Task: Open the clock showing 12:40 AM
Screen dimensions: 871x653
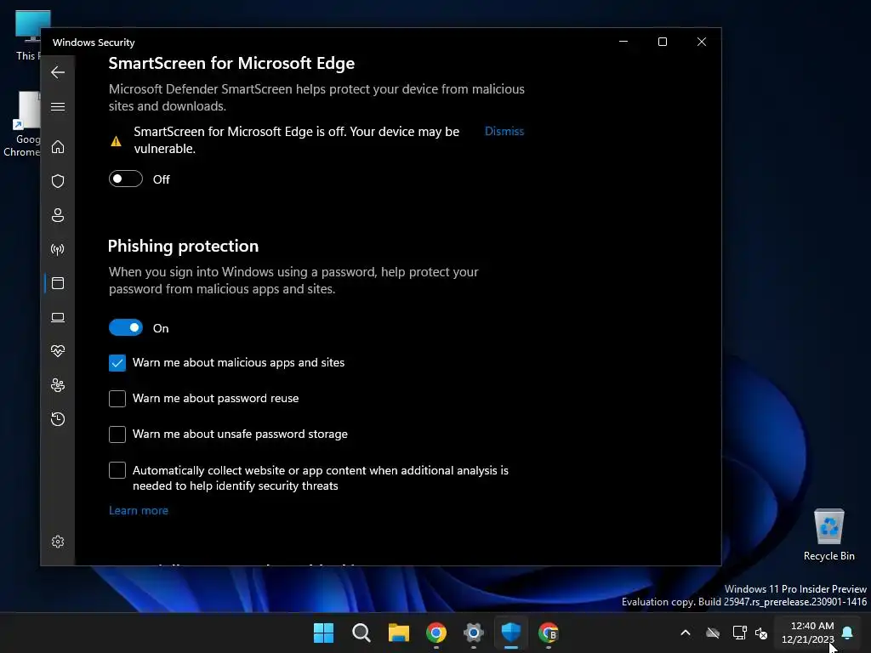Action: coord(808,633)
